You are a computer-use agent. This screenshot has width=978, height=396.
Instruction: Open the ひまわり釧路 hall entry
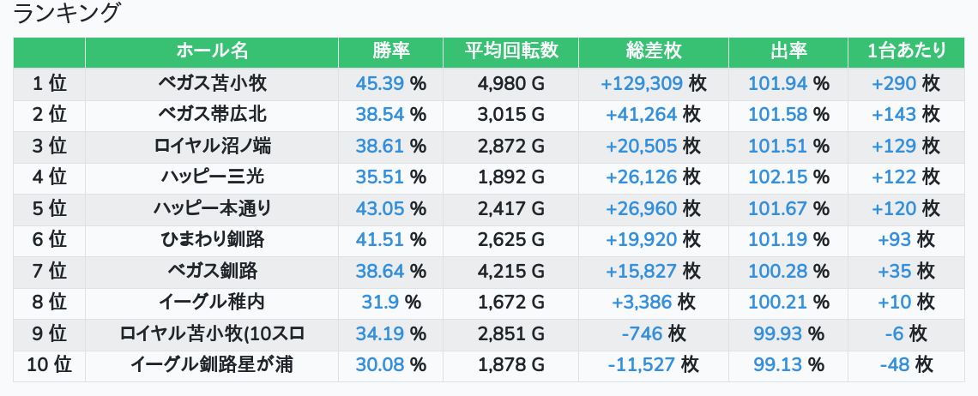[212, 240]
